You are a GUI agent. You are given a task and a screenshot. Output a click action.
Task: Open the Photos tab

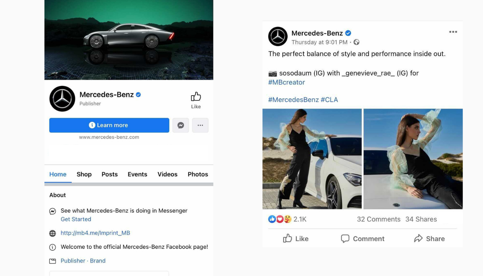(x=198, y=174)
